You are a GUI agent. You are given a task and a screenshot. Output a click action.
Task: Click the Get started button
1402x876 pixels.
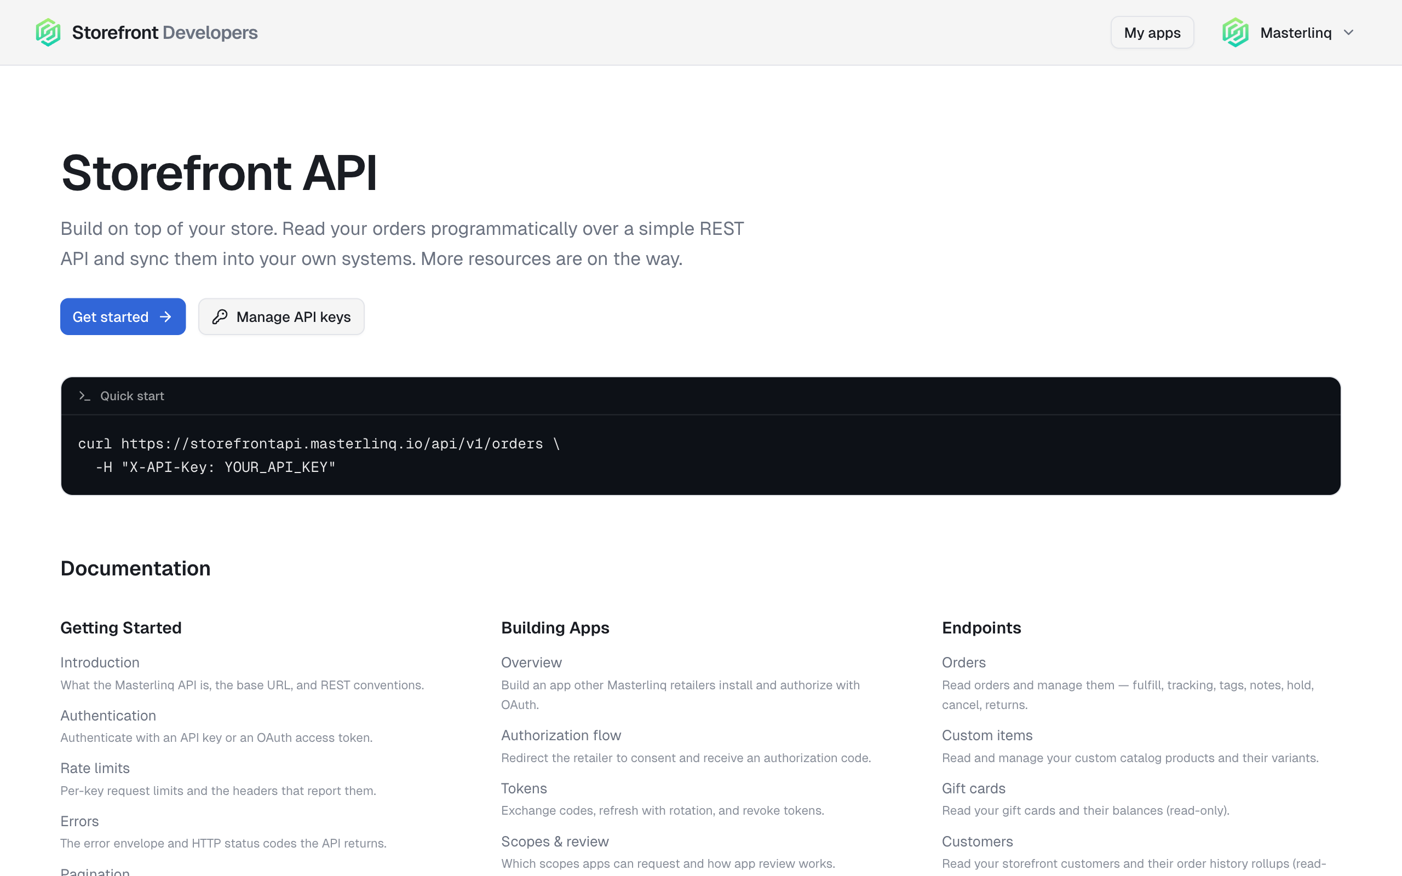[123, 317]
